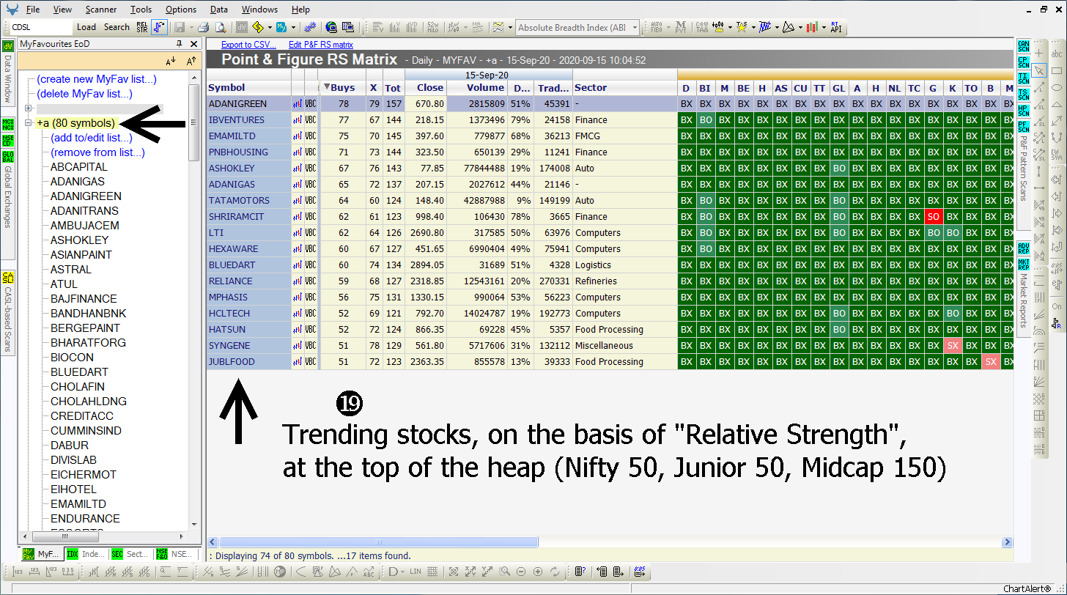Click the P&F chart toolbar icon

pyautogui.click(x=159, y=27)
